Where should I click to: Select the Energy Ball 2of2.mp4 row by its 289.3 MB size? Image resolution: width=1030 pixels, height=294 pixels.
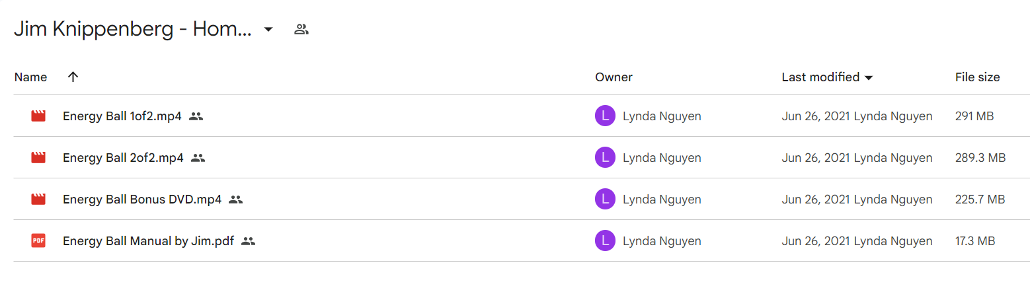980,158
